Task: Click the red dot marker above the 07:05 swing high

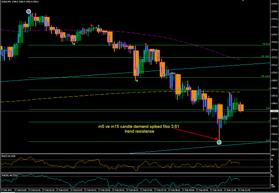Action: point(146,44)
